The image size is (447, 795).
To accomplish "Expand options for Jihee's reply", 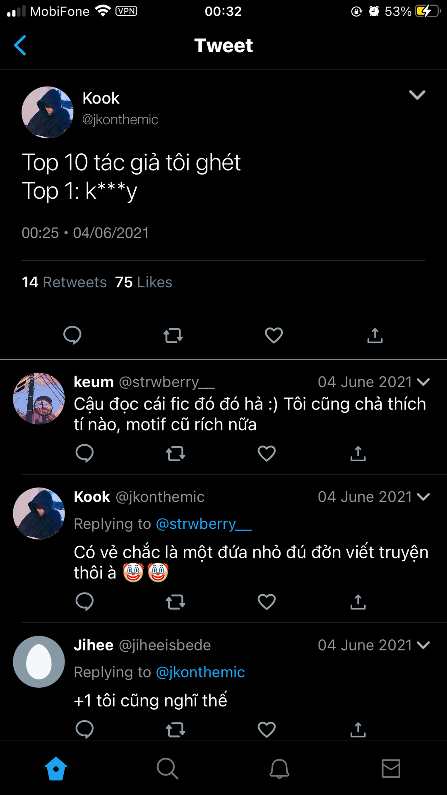I will tap(423, 645).
